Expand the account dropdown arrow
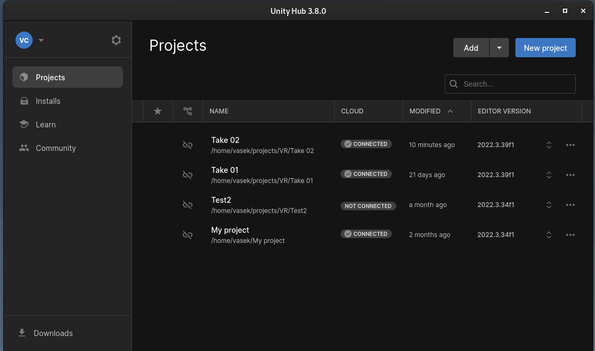The width and height of the screenshot is (595, 351). click(41, 40)
